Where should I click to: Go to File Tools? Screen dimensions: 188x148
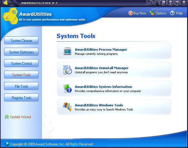[21, 86]
